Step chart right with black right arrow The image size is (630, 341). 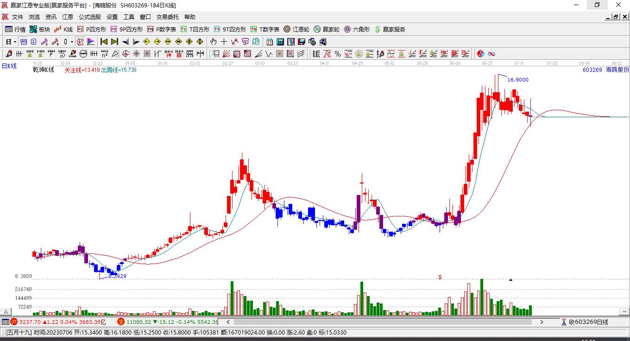click(136, 42)
